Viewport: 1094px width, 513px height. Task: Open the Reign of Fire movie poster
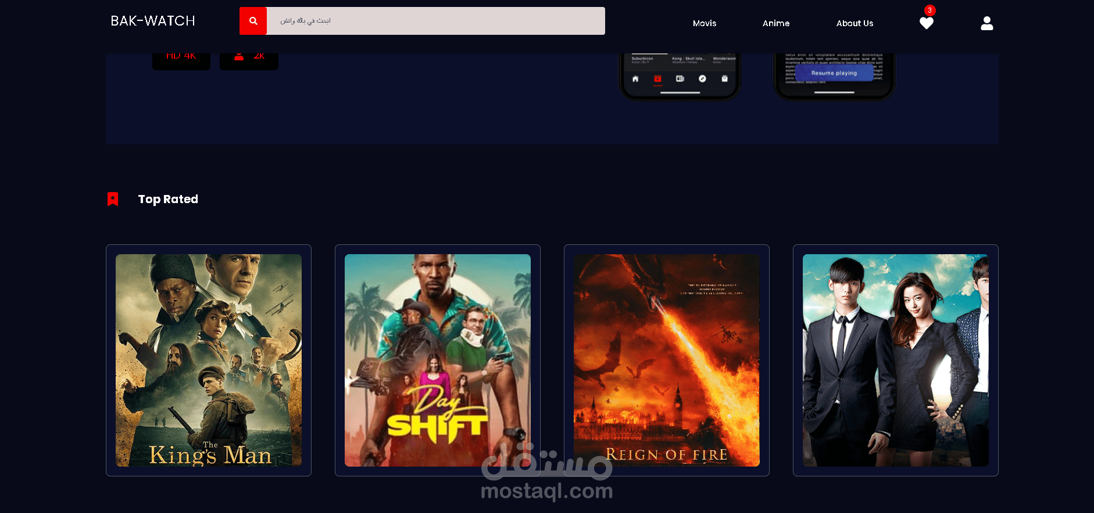pyautogui.click(x=667, y=360)
